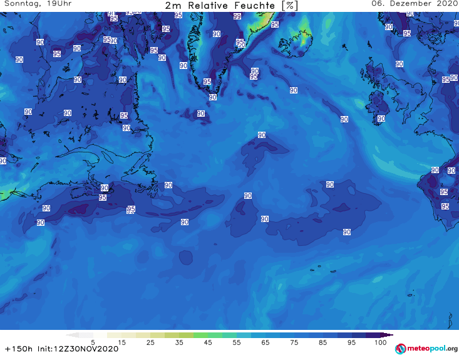Click the '75' tick on the color scale

pyautogui.click(x=294, y=342)
